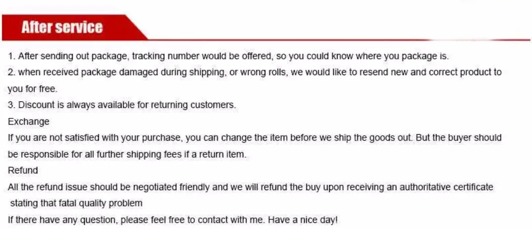Image resolution: width=532 pixels, height=229 pixels.
Task: Click the "Exchange" section heading
Action: (x=29, y=122)
